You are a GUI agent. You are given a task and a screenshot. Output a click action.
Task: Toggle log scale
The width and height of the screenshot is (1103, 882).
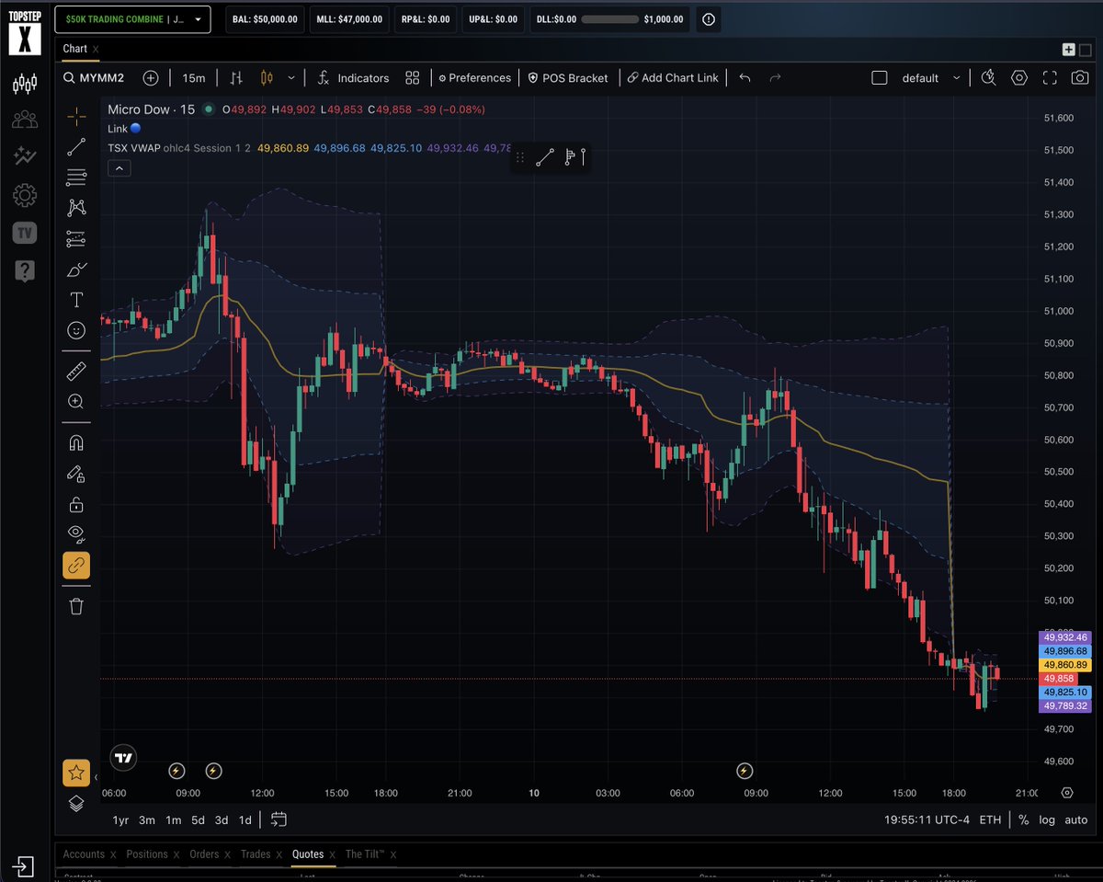click(1047, 819)
